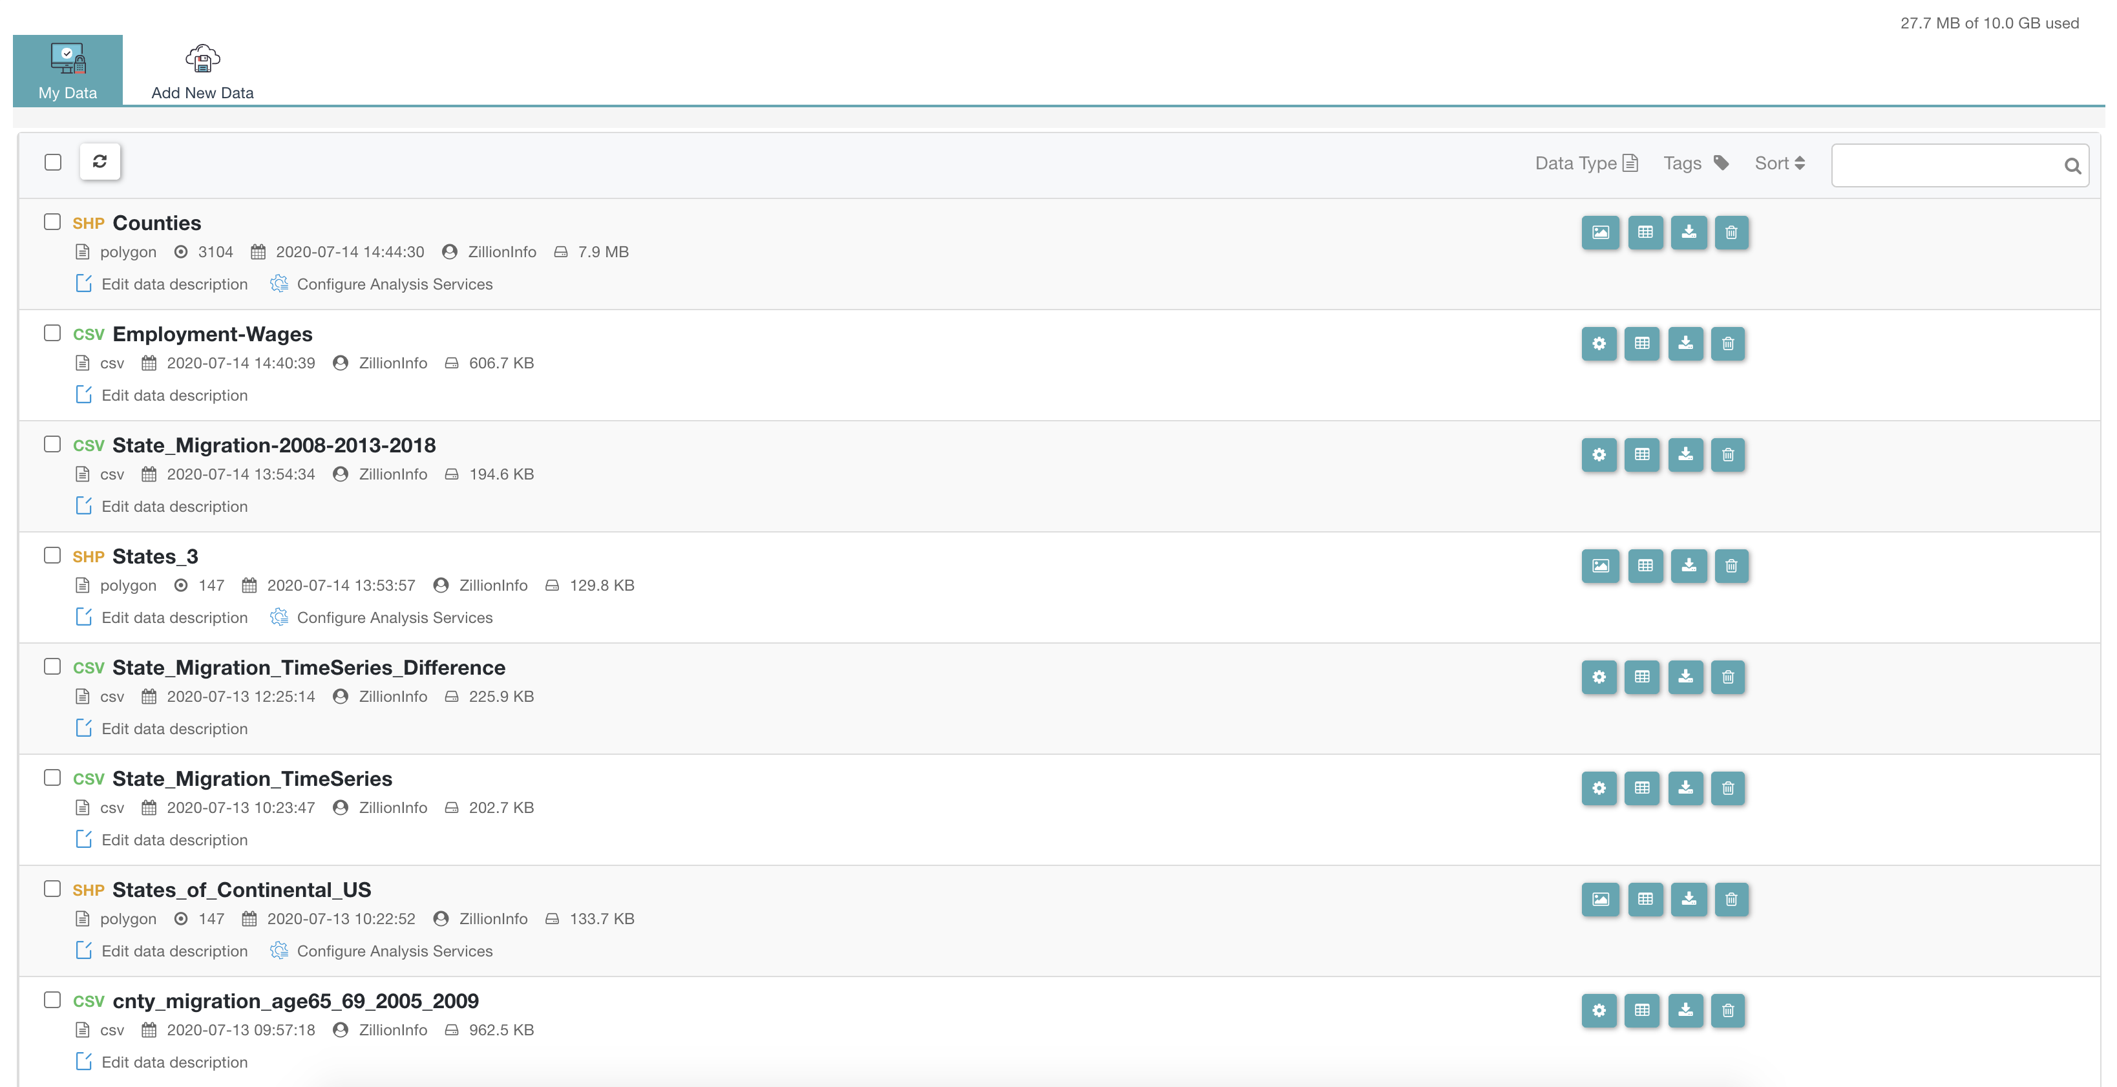Switch to the My Data tab
The width and height of the screenshot is (2117, 1087).
(67, 70)
